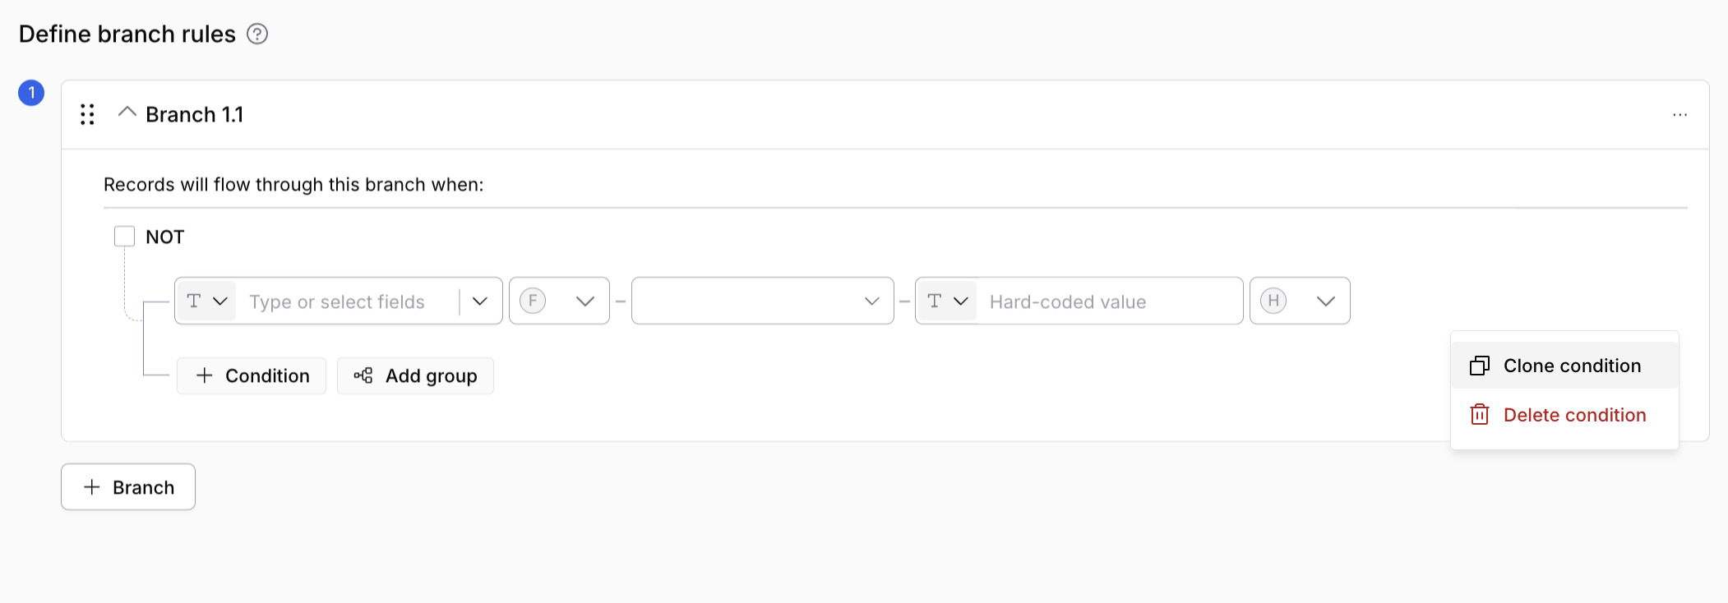Click the blue number 1 step badge
This screenshot has height=603, width=1728.
[x=31, y=93]
